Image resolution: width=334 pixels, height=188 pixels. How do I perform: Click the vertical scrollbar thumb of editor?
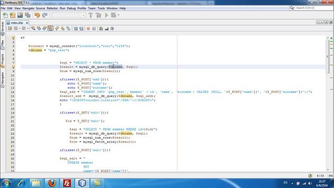[328, 57]
